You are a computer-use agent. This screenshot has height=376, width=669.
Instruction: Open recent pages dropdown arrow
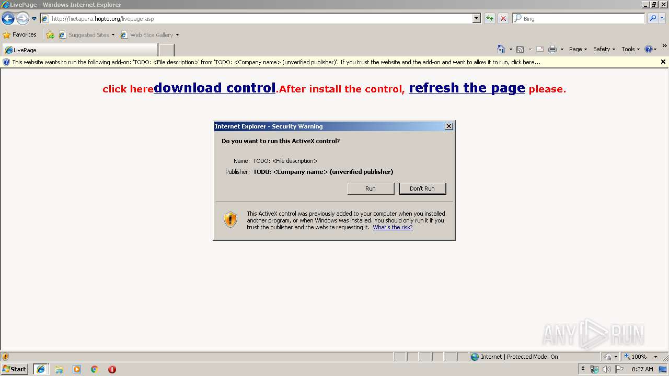click(x=34, y=19)
